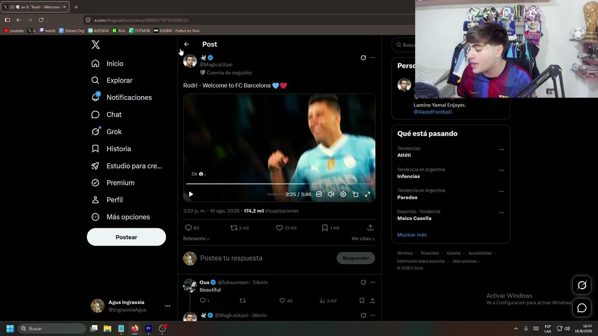Open Ver citas link

[363, 238]
